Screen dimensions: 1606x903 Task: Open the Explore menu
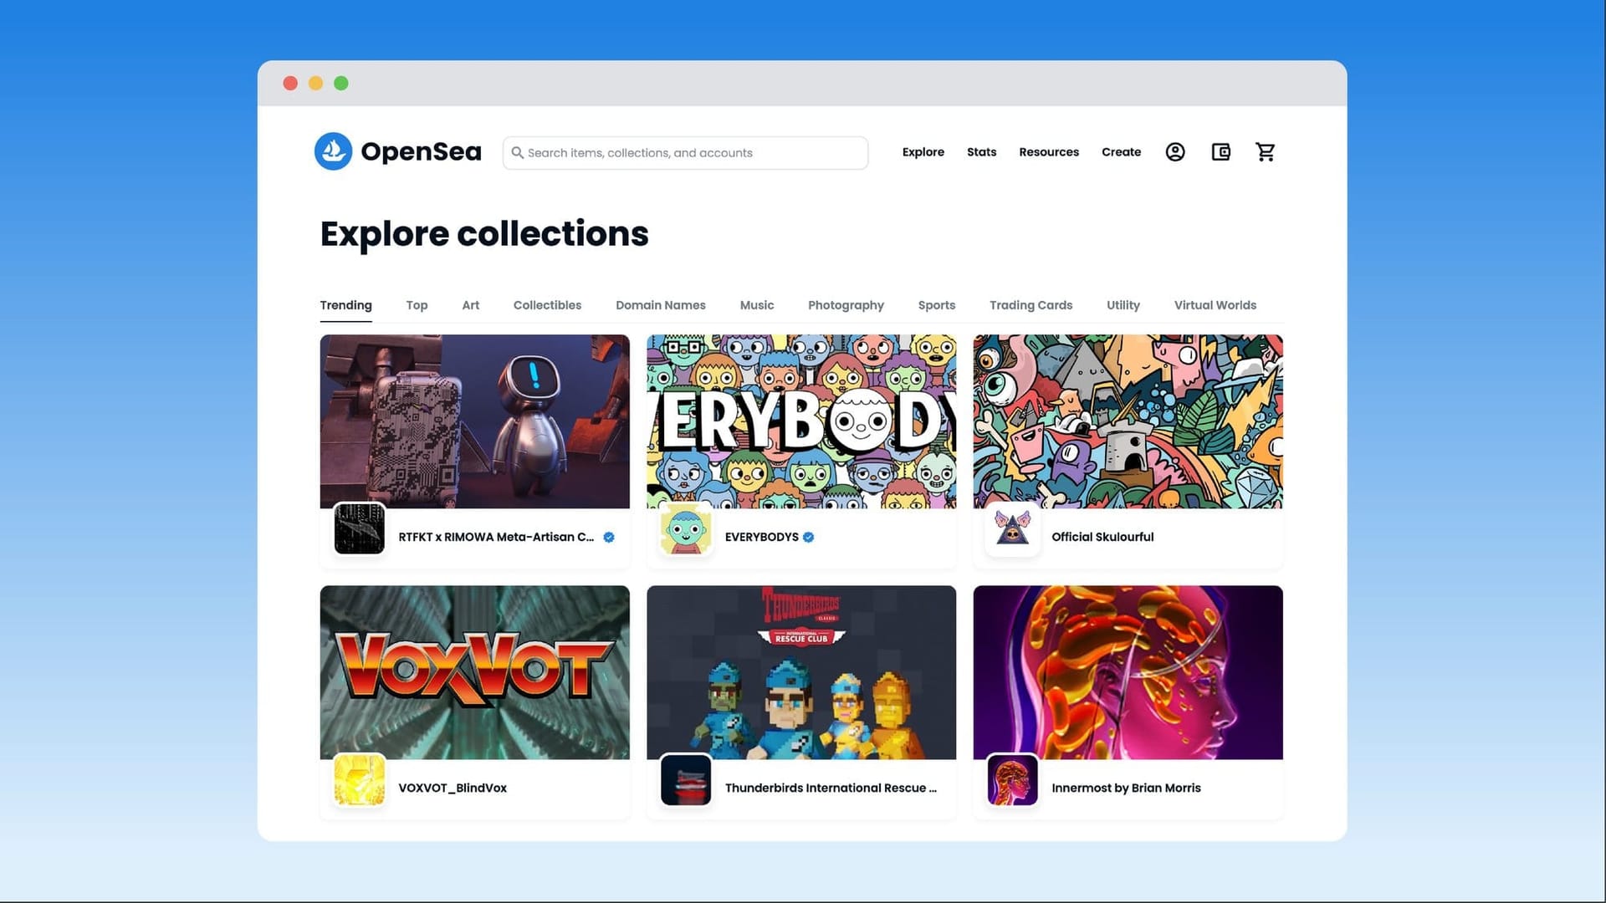[923, 152]
